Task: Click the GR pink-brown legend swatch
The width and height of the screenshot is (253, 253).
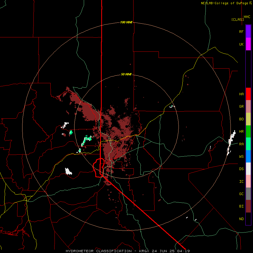Action: click(x=248, y=107)
